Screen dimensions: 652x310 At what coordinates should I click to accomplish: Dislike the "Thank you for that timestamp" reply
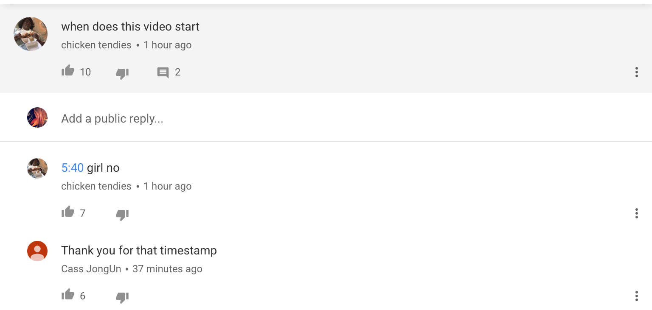tap(122, 297)
